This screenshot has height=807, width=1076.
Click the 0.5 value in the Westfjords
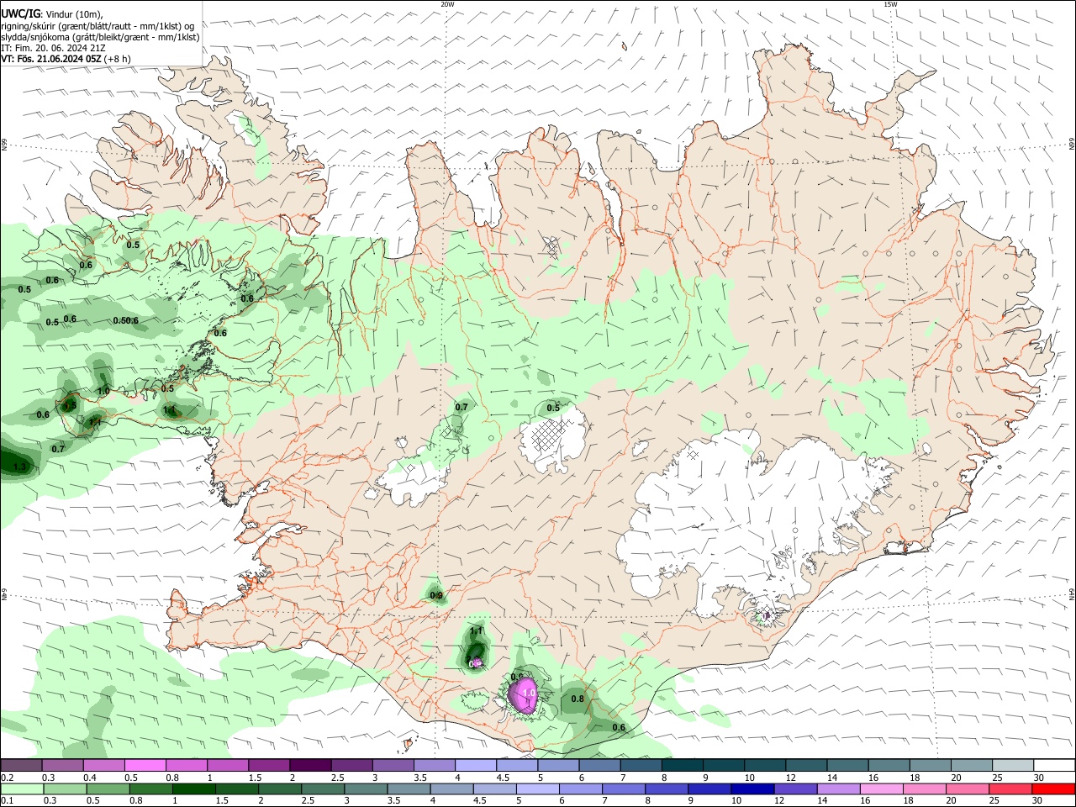133,245
